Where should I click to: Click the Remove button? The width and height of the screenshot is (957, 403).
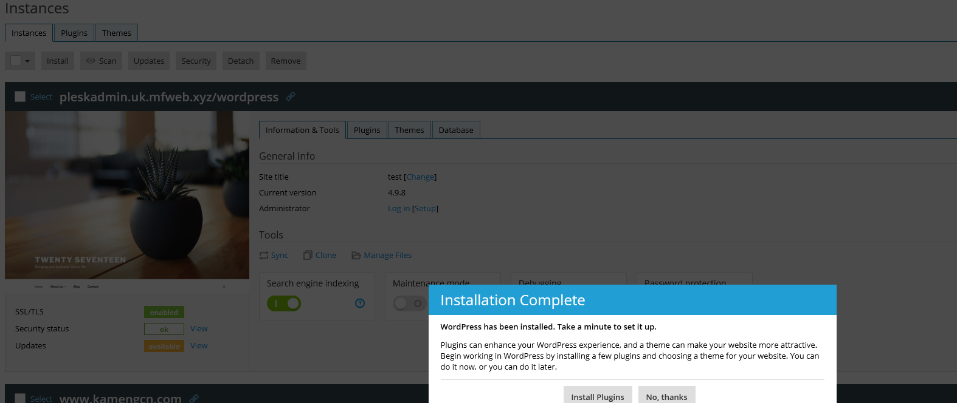pos(286,61)
